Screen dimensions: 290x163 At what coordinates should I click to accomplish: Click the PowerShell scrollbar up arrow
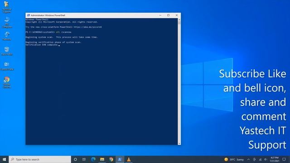coord(179,19)
